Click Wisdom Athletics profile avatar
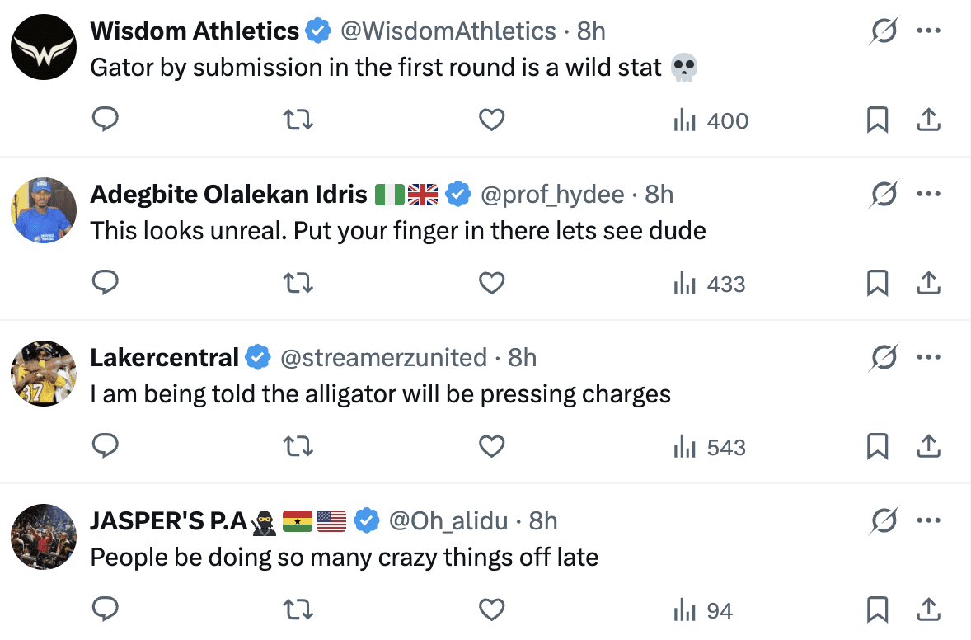Image resolution: width=971 pixels, height=640 pixels. (44, 47)
